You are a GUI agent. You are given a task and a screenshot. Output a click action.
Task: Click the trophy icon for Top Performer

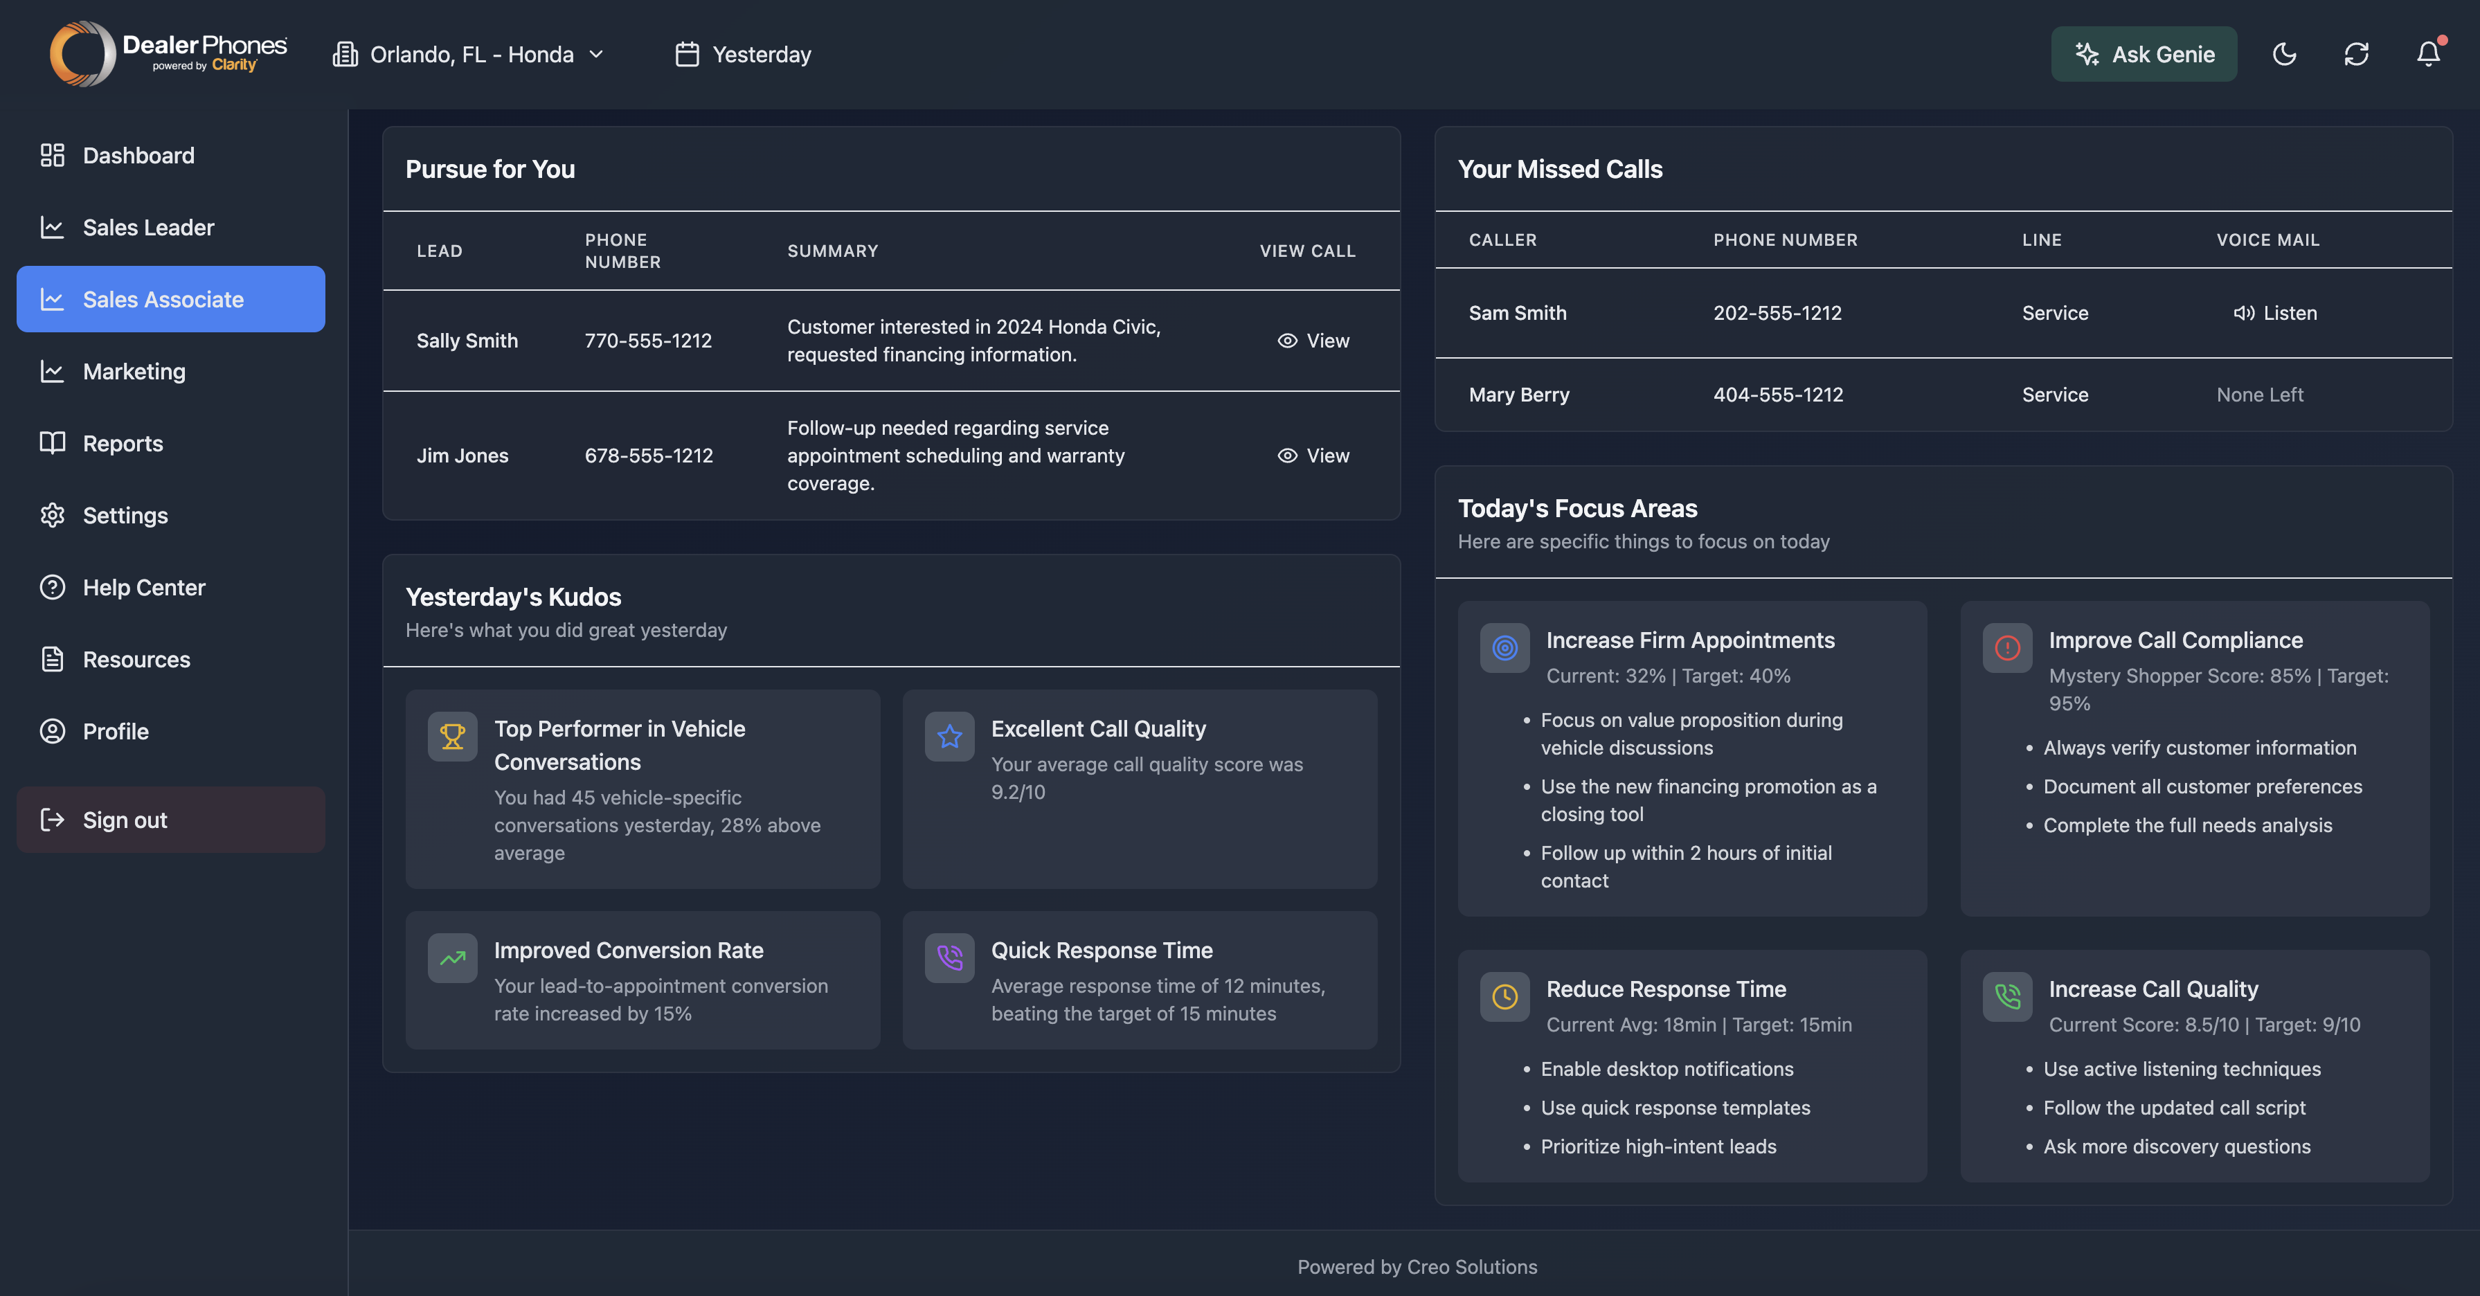(453, 737)
